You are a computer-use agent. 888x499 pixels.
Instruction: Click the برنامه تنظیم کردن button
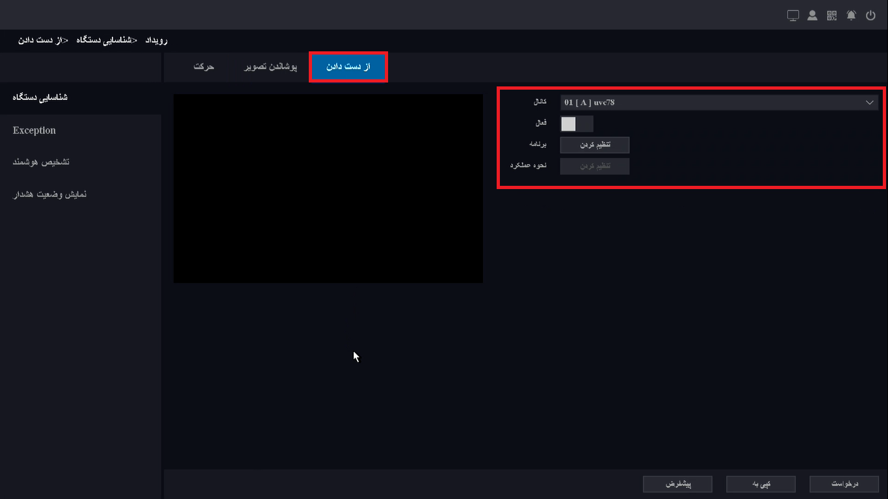click(x=595, y=145)
